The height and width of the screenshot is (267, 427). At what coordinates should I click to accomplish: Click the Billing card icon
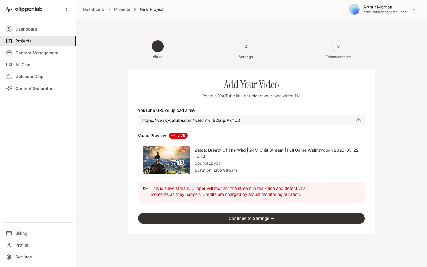pyautogui.click(x=9, y=233)
